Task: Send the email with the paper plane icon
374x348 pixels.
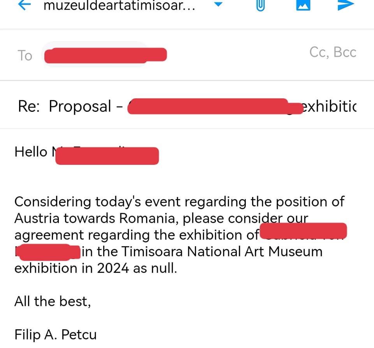Action: click(345, 5)
